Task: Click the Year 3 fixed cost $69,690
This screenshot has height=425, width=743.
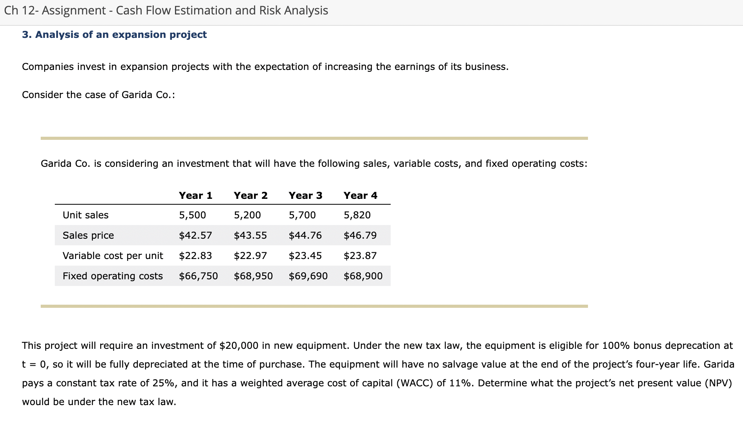Action: point(308,276)
